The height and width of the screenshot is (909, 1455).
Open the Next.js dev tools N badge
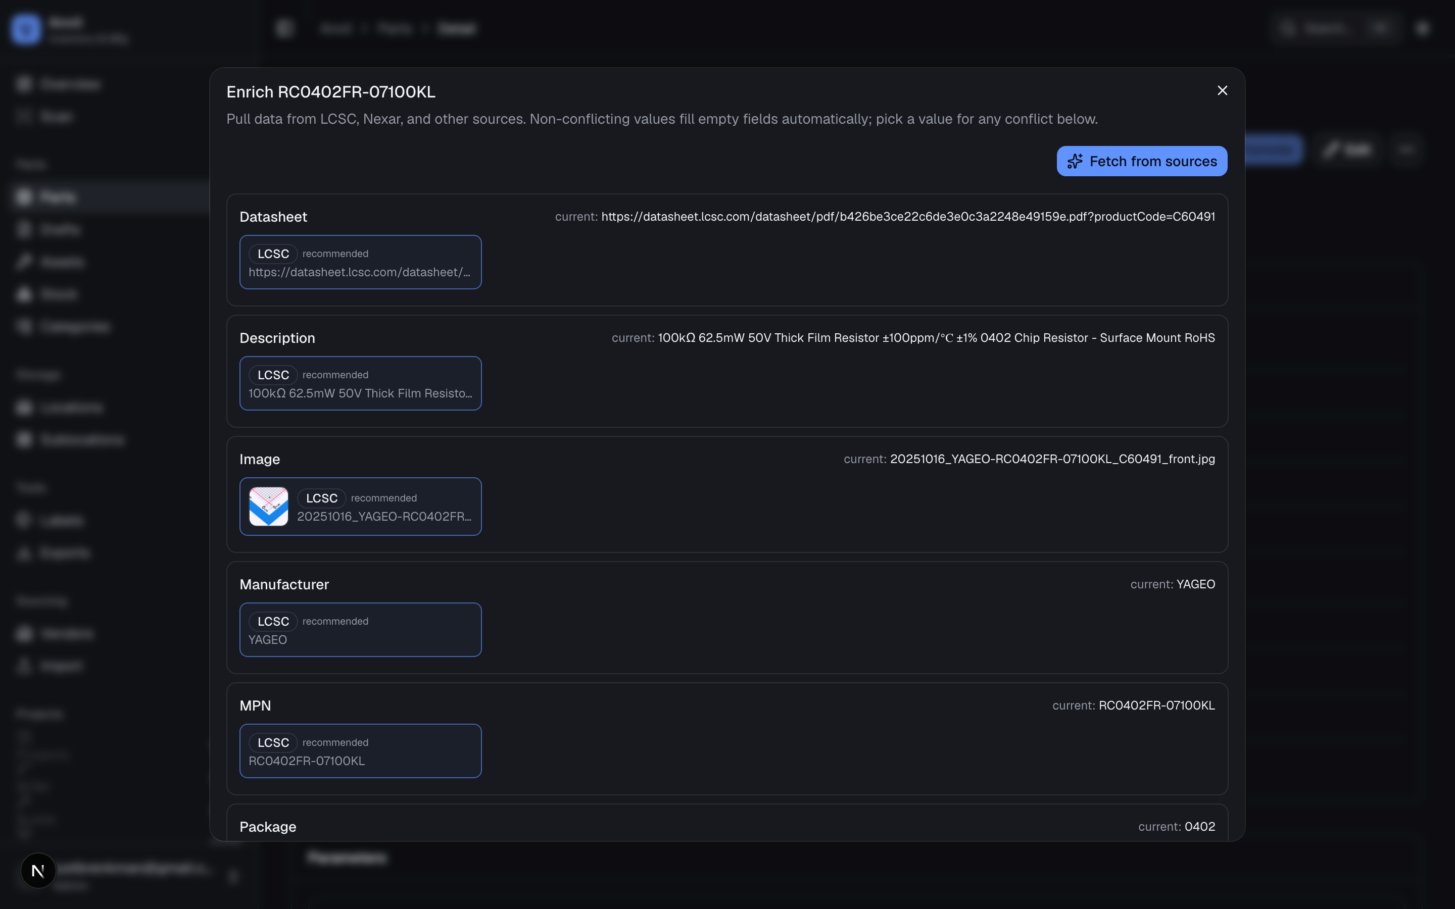pos(38,871)
